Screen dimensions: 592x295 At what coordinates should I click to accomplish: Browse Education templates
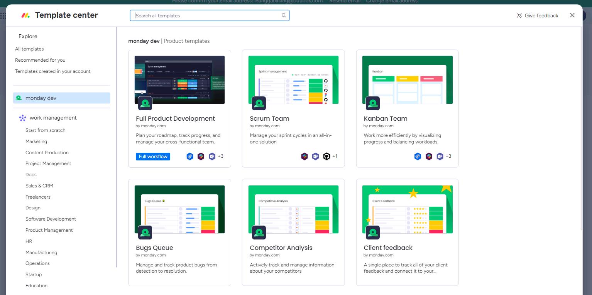click(x=36, y=286)
